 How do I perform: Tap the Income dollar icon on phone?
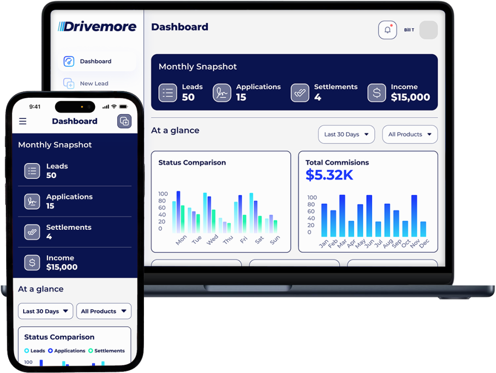pos(32,263)
